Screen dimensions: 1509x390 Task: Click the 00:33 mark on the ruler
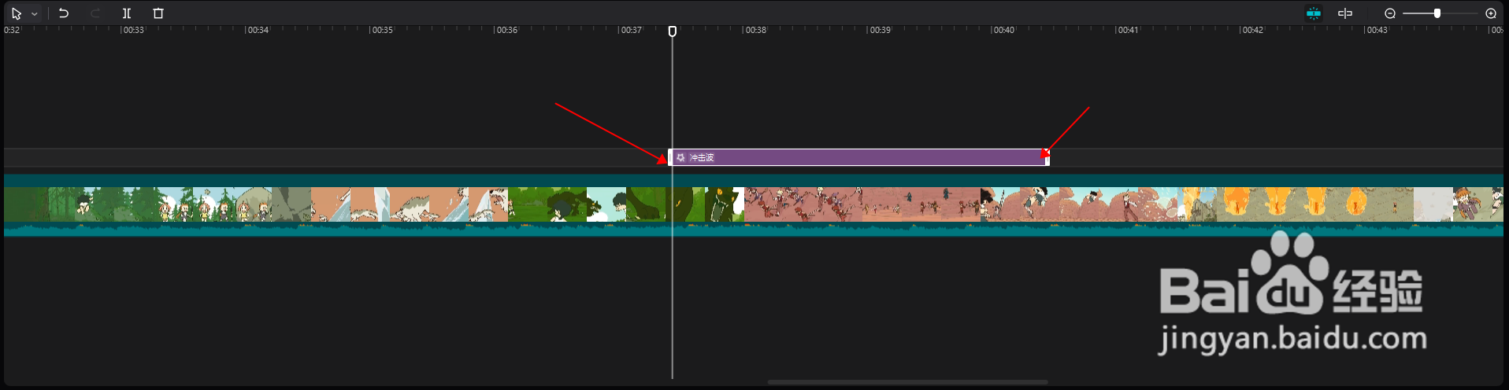pos(132,30)
